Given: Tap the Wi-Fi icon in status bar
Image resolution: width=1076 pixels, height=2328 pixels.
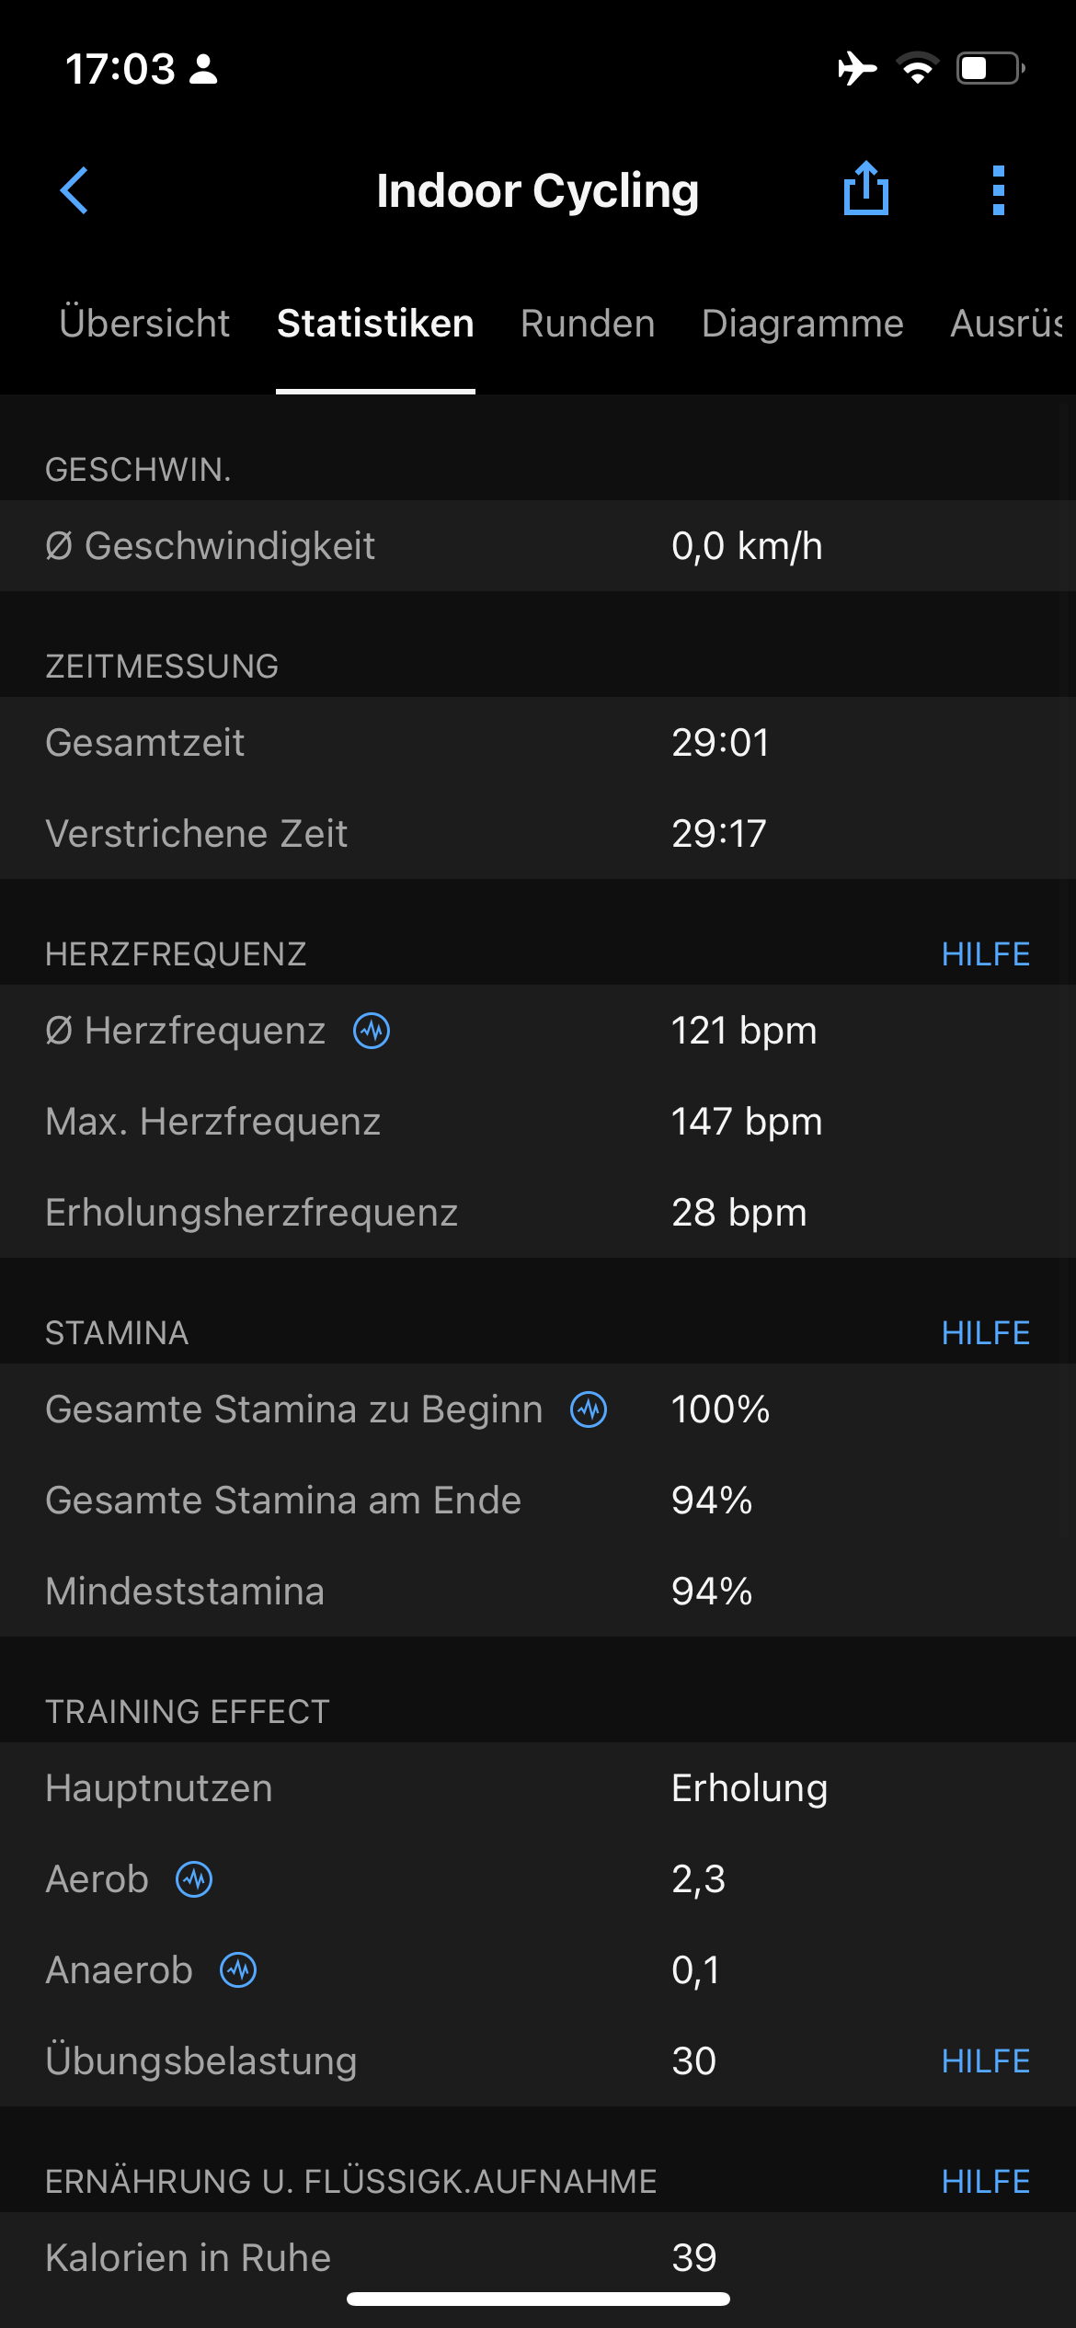Looking at the screenshot, I should (x=917, y=68).
